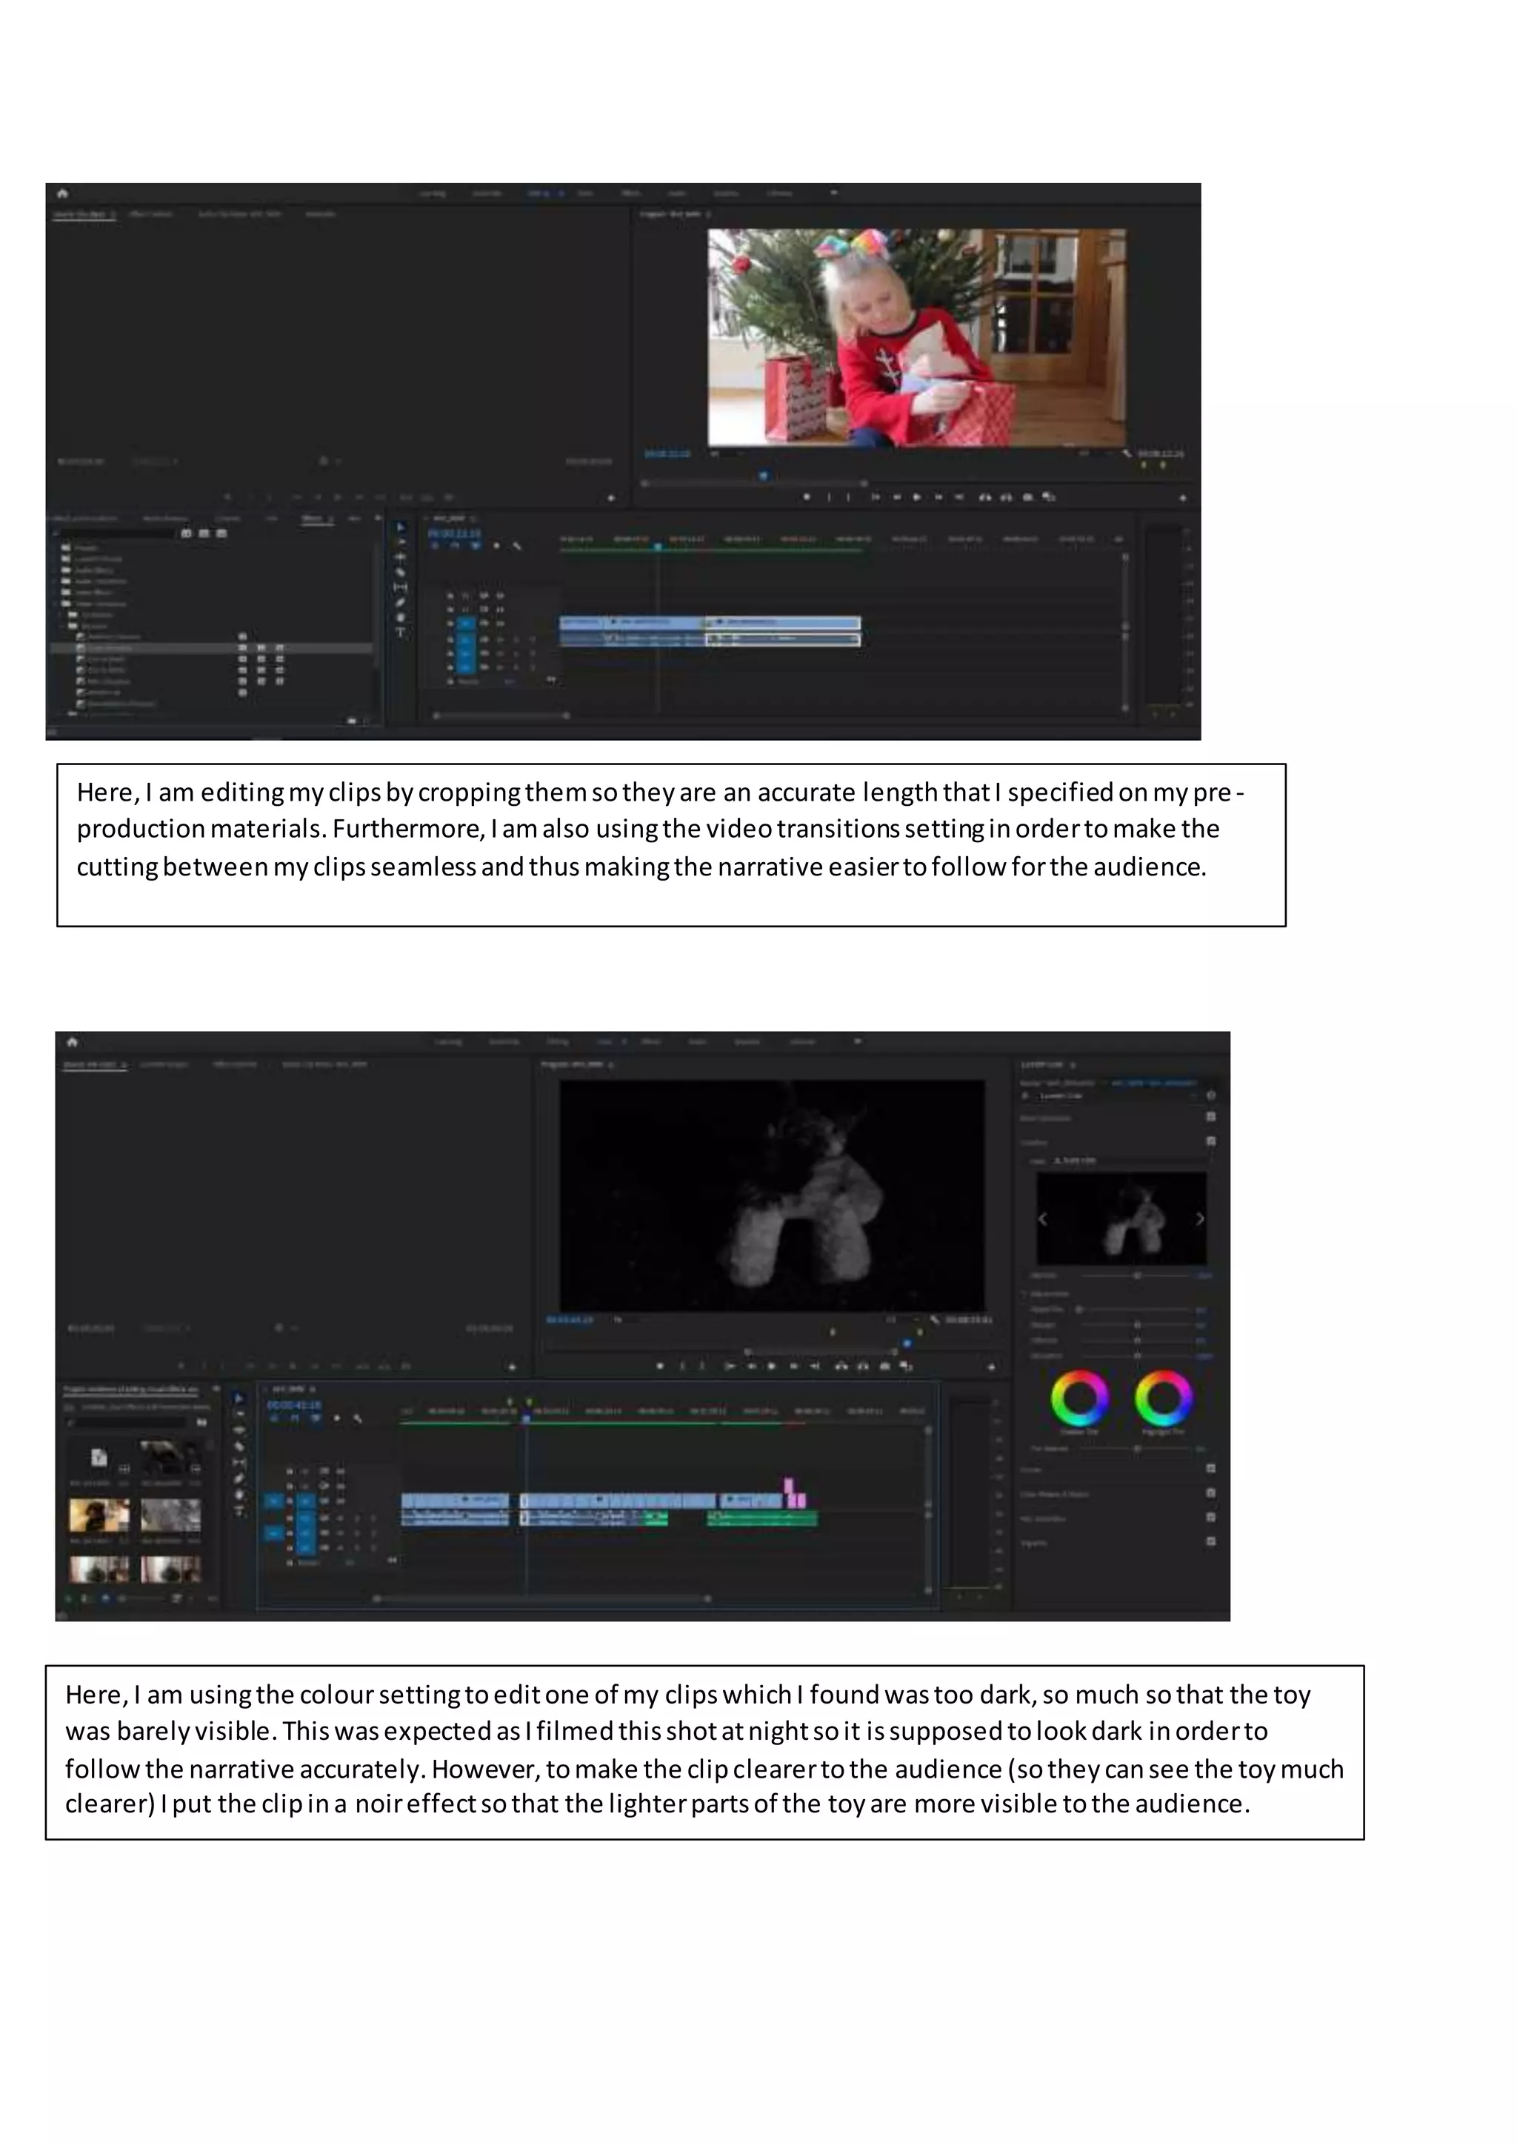
Task: Open the Look dropdown in Creative section
Action: 1121,1161
